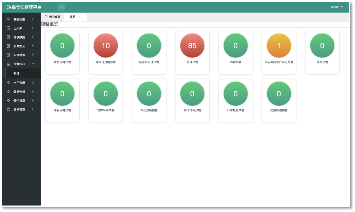Open the 物联数据 menu item
Viewport: 355px width, 212px height.
(19, 37)
